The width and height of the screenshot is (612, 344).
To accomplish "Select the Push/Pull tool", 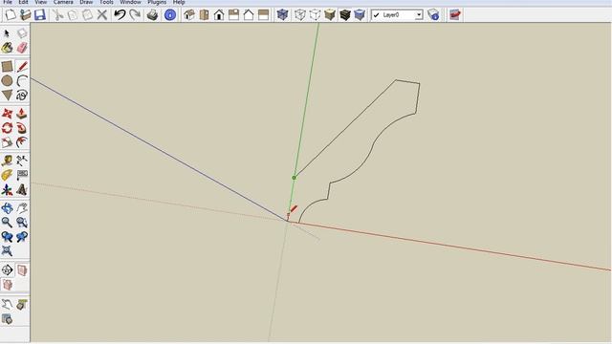I will point(22,114).
